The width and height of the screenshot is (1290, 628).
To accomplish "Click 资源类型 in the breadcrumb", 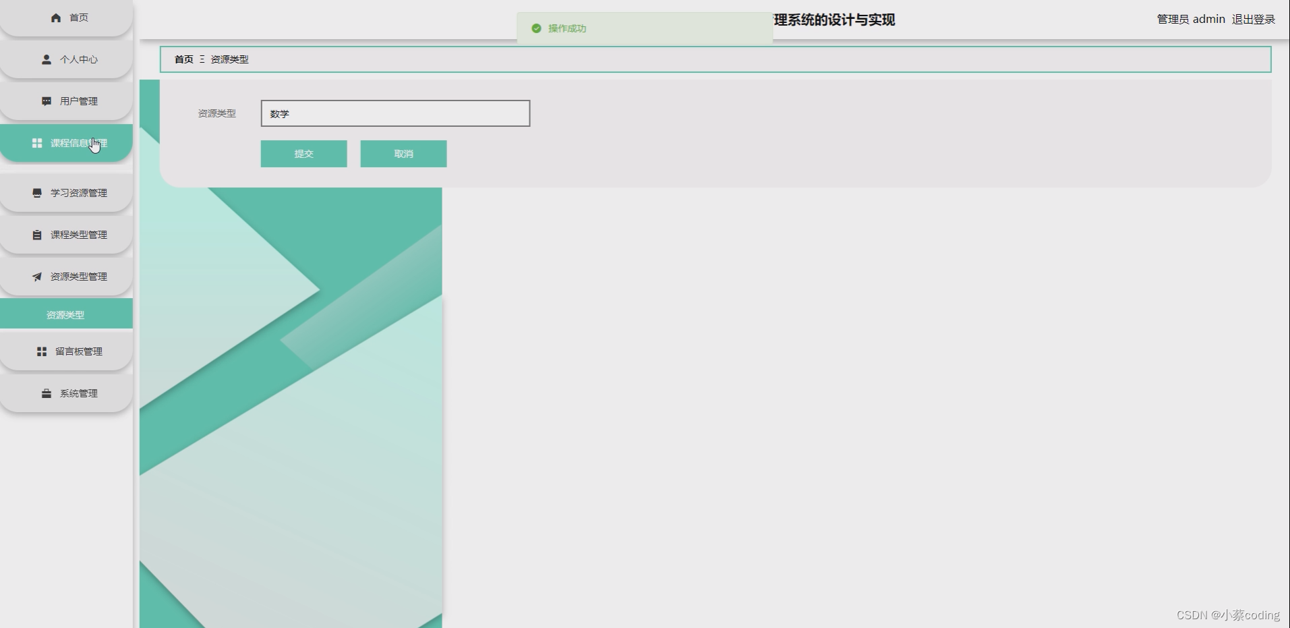I will [x=230, y=59].
